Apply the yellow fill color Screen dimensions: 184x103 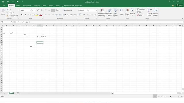pyautogui.click(x=37, y=15)
